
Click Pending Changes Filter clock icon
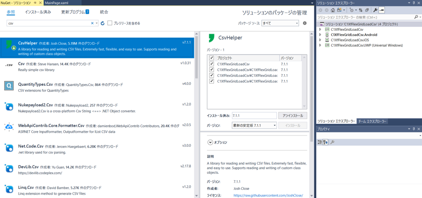click(352, 10)
